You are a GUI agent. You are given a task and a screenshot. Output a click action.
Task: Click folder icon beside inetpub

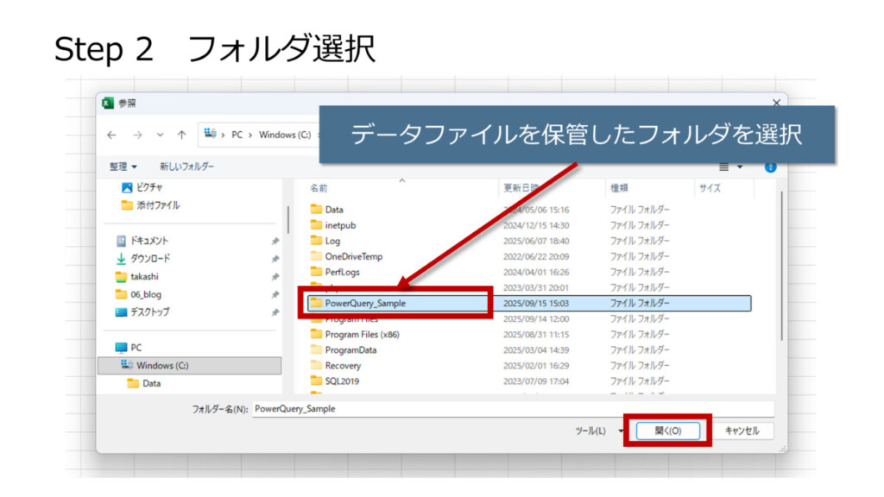click(316, 225)
